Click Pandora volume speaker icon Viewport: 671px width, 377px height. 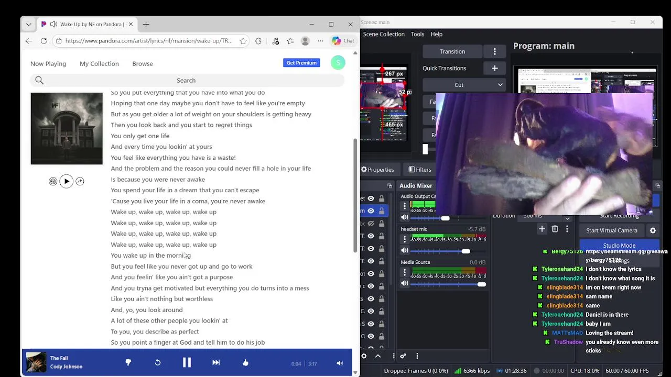point(340,363)
